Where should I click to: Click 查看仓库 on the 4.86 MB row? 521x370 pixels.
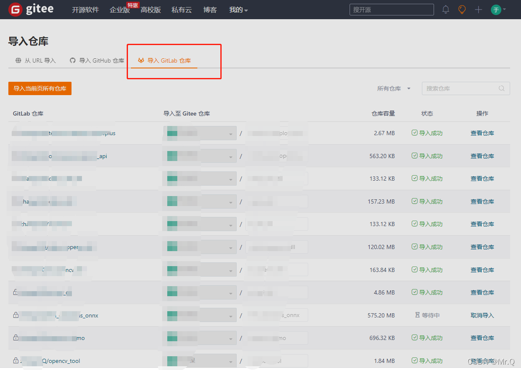coord(482,292)
